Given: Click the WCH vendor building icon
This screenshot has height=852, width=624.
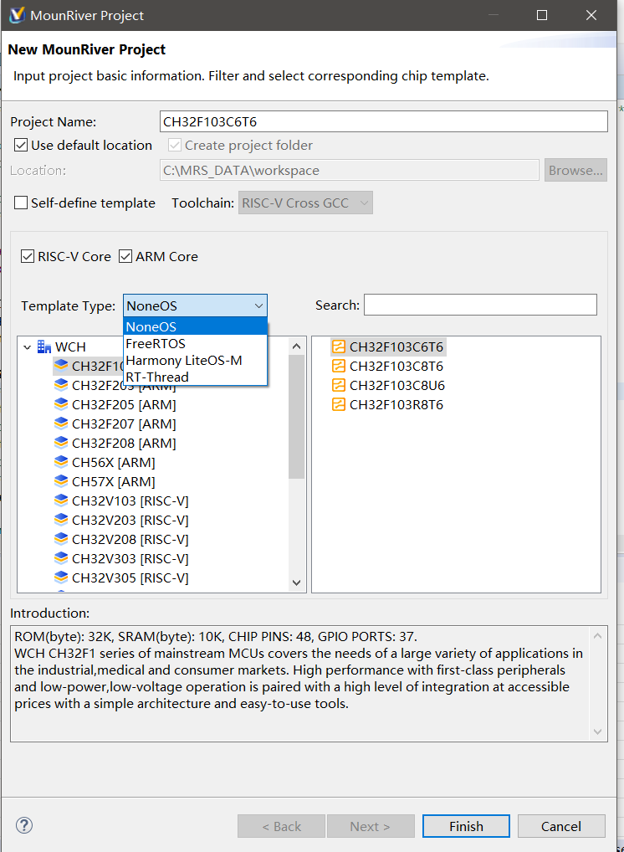Looking at the screenshot, I should click(44, 346).
